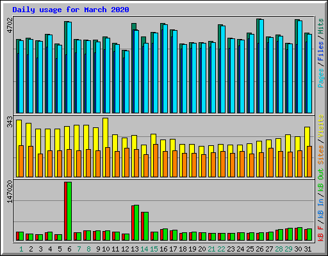Click day 31 on the x-axis
Screen dimensions: 328x256
[307, 249]
